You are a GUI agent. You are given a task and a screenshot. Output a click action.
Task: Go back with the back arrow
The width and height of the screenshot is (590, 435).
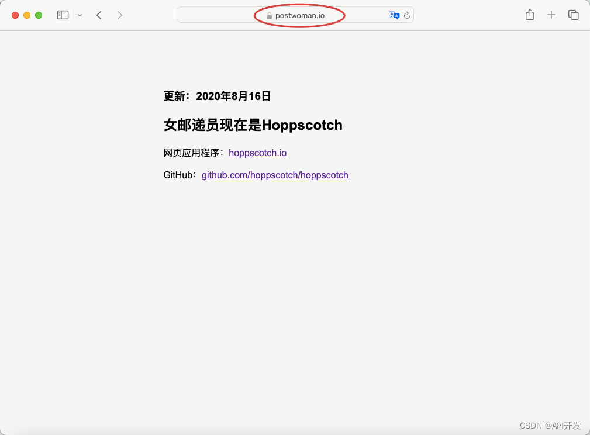pos(99,15)
